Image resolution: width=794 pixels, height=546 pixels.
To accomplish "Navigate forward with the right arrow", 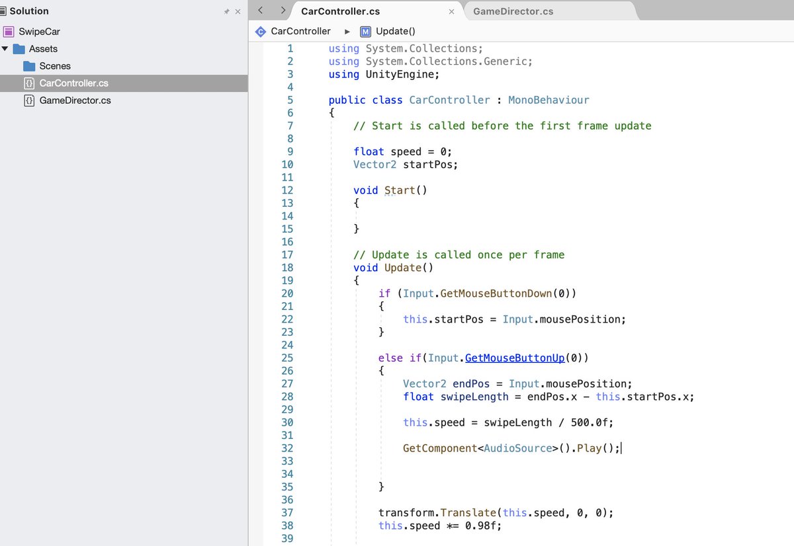I will pos(283,11).
